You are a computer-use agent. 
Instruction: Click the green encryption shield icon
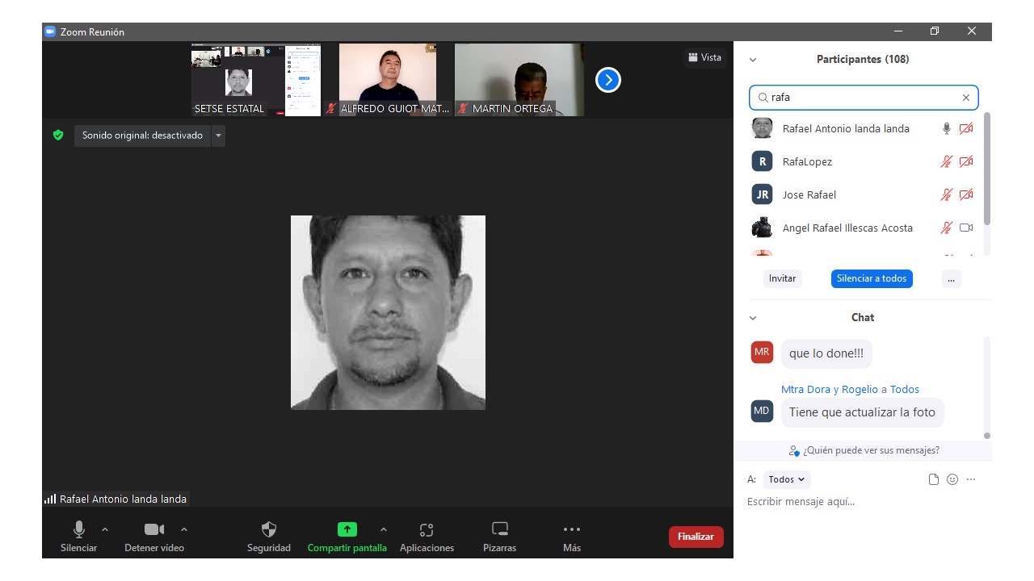coord(58,136)
